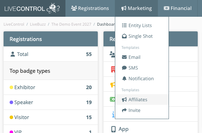Click the Top badge types heading
Screen dimensions: 202x133
[30, 71]
